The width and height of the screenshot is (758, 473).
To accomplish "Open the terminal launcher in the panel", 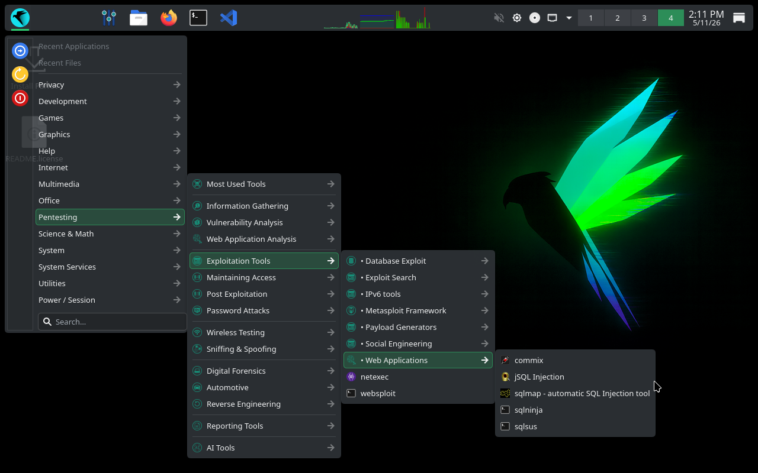I will pyautogui.click(x=198, y=18).
